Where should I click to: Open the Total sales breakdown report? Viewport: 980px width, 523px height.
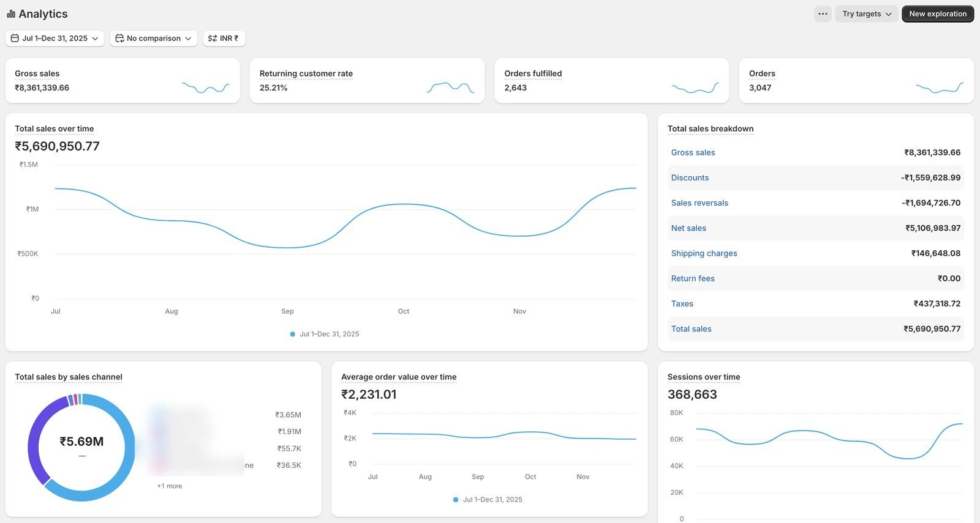tap(710, 128)
